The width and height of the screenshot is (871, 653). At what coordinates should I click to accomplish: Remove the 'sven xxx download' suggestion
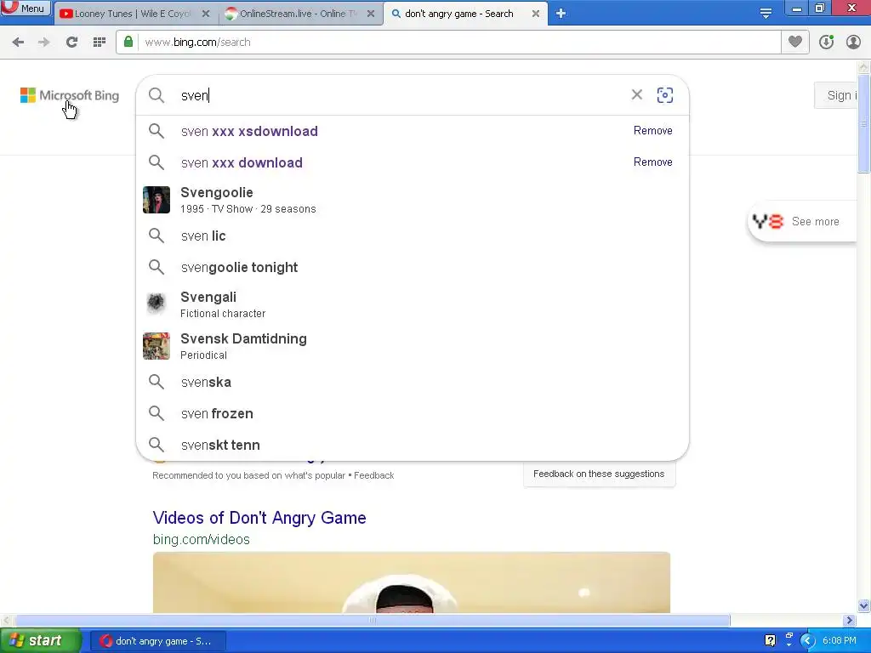pyautogui.click(x=652, y=162)
